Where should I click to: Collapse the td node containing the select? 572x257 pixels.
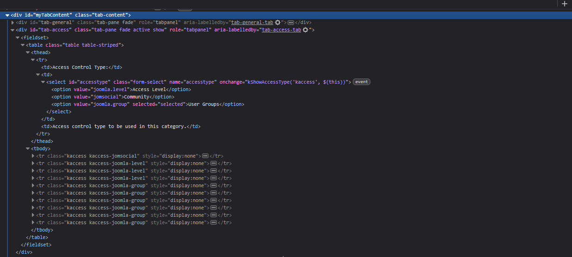(38, 74)
